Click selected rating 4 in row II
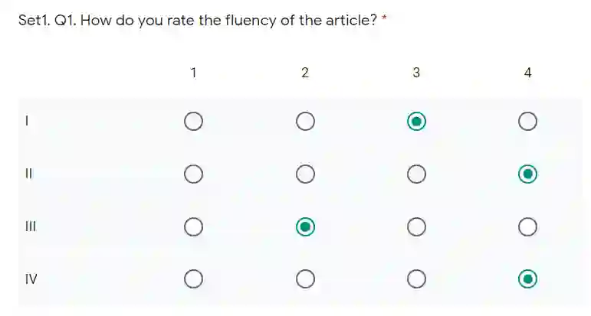Viewport: 591px width, 316px height. point(527,174)
